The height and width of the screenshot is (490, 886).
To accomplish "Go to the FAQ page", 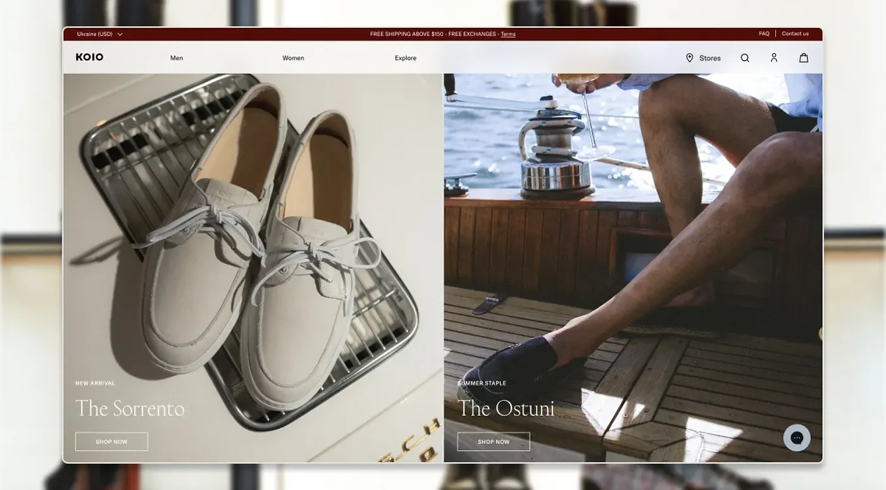I will 764,34.
